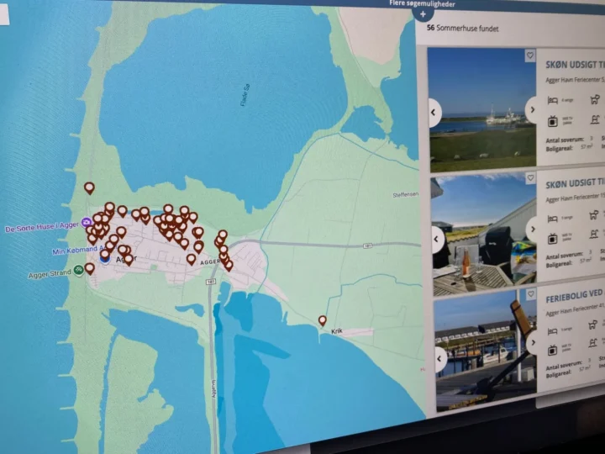Open the FERIEBOLIG VED listing title

point(575,297)
